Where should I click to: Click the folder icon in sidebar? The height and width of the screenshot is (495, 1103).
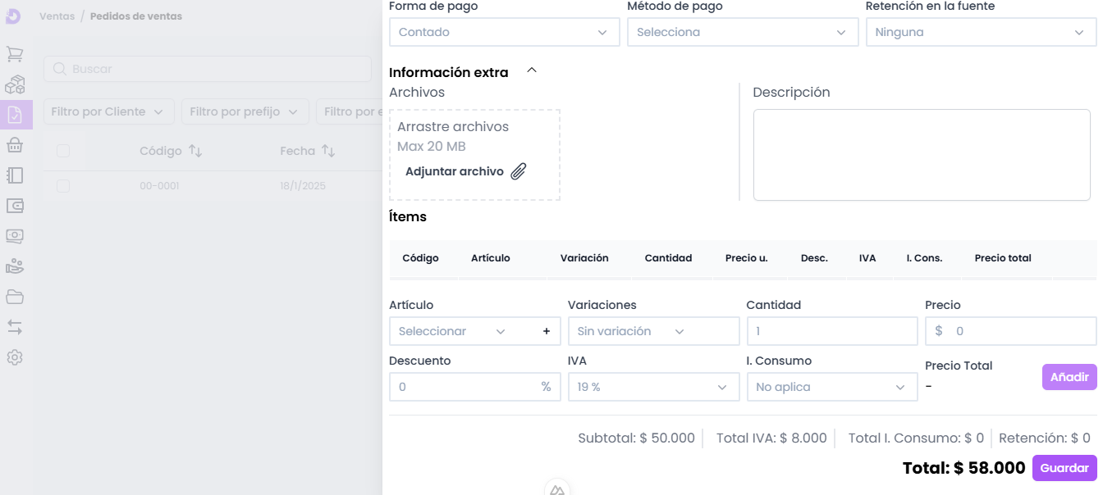click(x=15, y=297)
